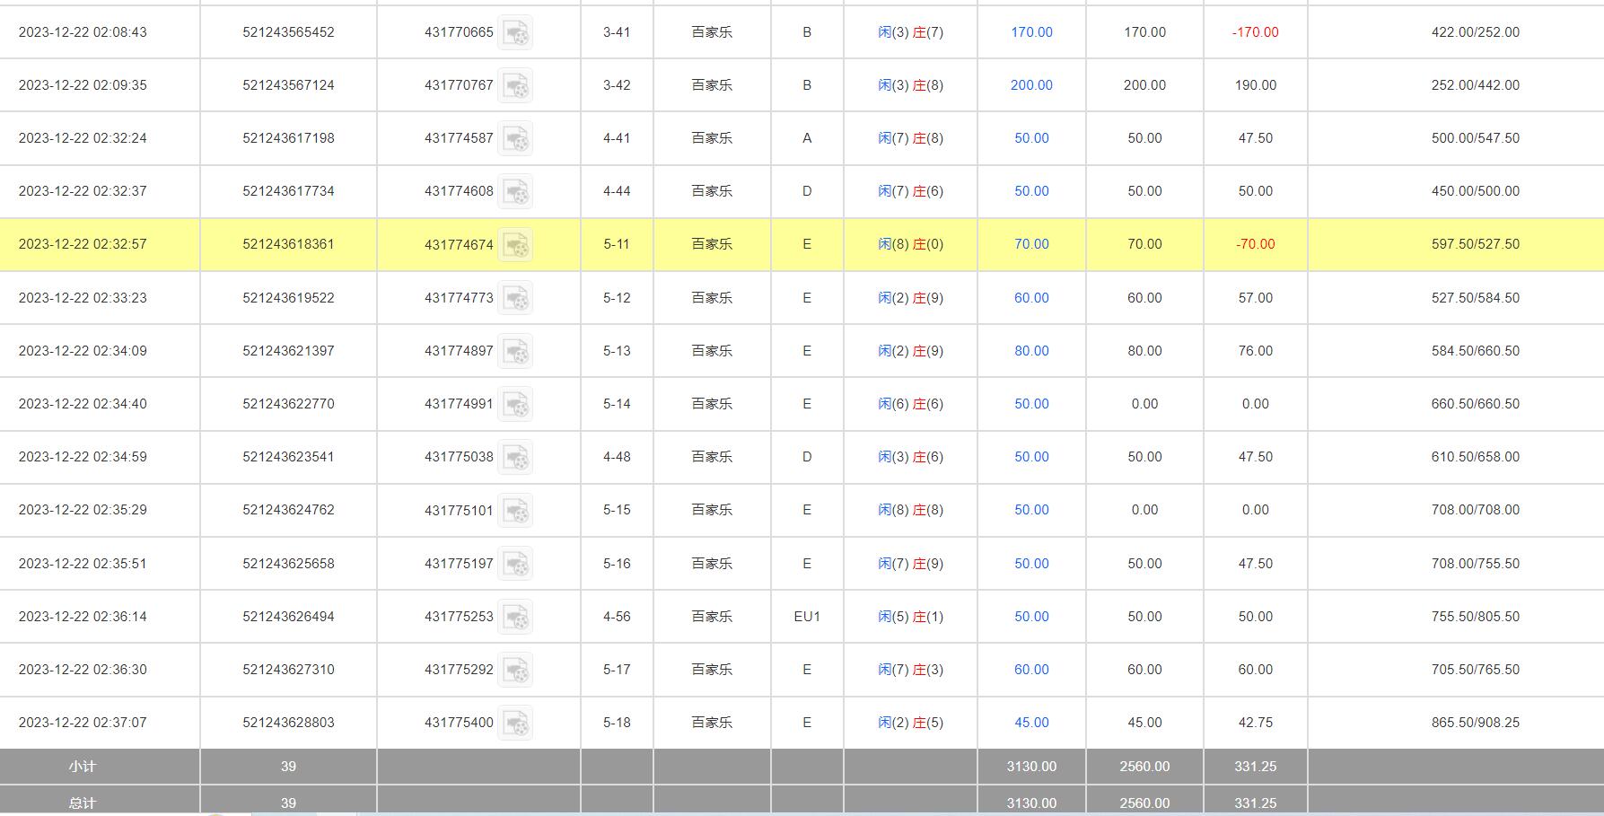Viewport: 1604px width, 816px height.
Task: Open video replay icon for game 431775197
Action: coord(515,564)
